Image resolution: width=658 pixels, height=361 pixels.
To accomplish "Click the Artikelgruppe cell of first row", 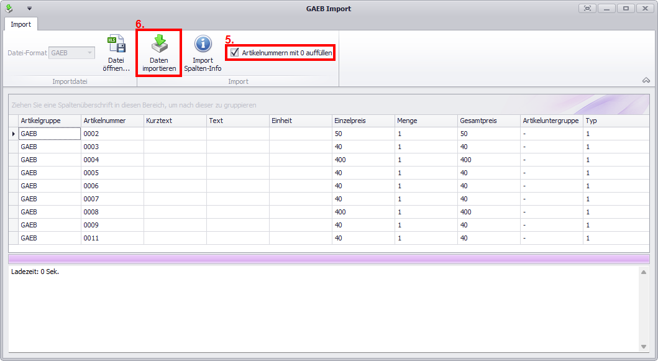I will click(x=50, y=134).
